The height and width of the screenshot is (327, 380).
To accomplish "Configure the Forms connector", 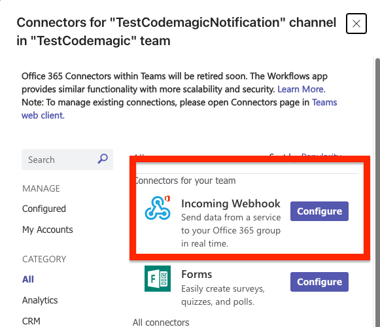I will pos(319,282).
